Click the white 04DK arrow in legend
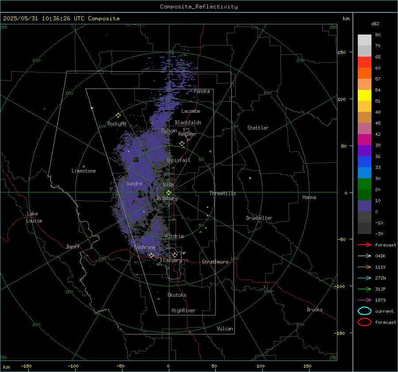Screen dimensions: 398x372 [364, 256]
